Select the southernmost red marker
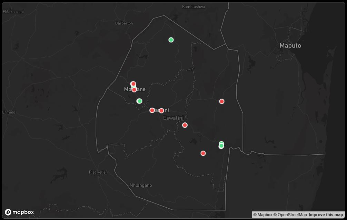This screenshot has width=347, height=220. click(203, 153)
